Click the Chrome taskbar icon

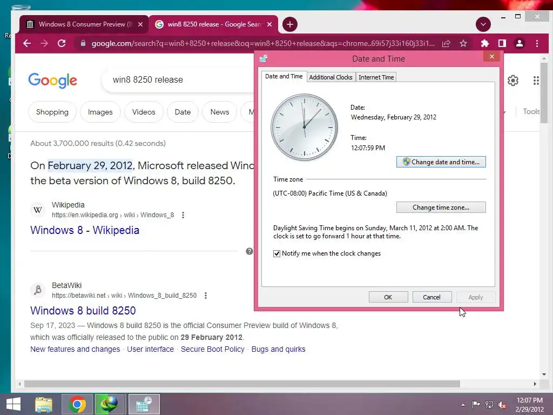[77, 404]
